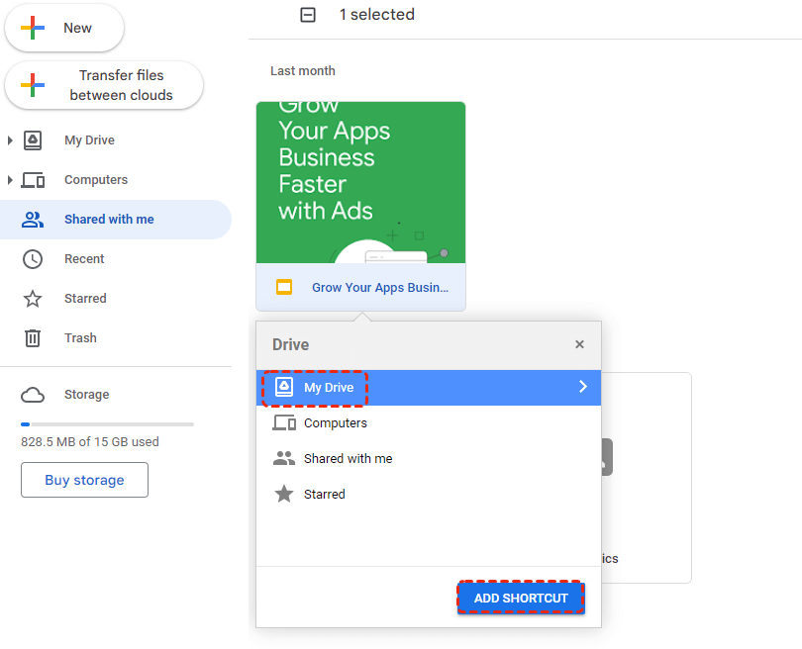
Task: Open Storage in the sidebar
Action: coord(87,395)
